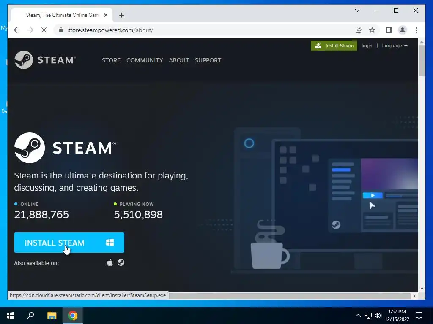Viewport: 433px width, 324px height.
Task: Click the blue INSTALL STEAM button
Action: pyautogui.click(x=69, y=243)
